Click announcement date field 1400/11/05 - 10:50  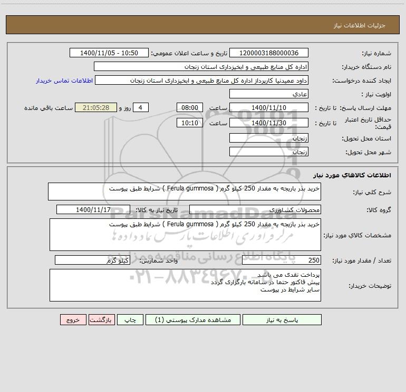click(x=109, y=53)
